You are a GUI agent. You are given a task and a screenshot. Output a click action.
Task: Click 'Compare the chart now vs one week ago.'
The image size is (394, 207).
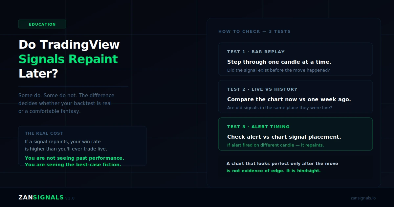pyautogui.click(x=289, y=100)
